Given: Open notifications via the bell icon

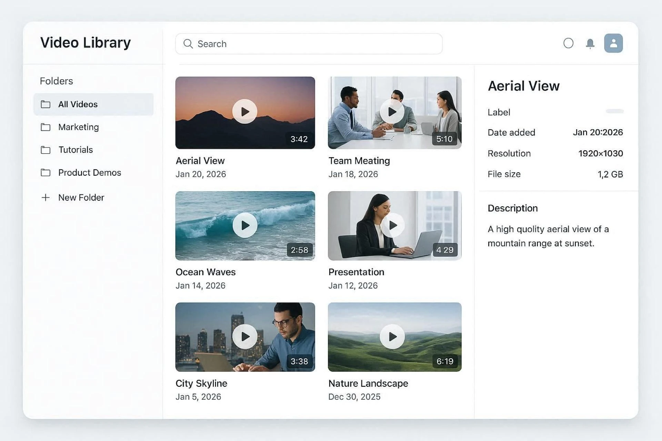Looking at the screenshot, I should pos(590,43).
